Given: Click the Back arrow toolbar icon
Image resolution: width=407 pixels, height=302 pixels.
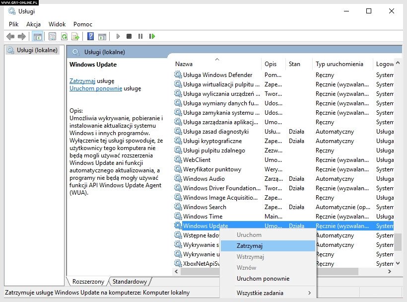Looking at the screenshot, I should (x=10, y=36).
